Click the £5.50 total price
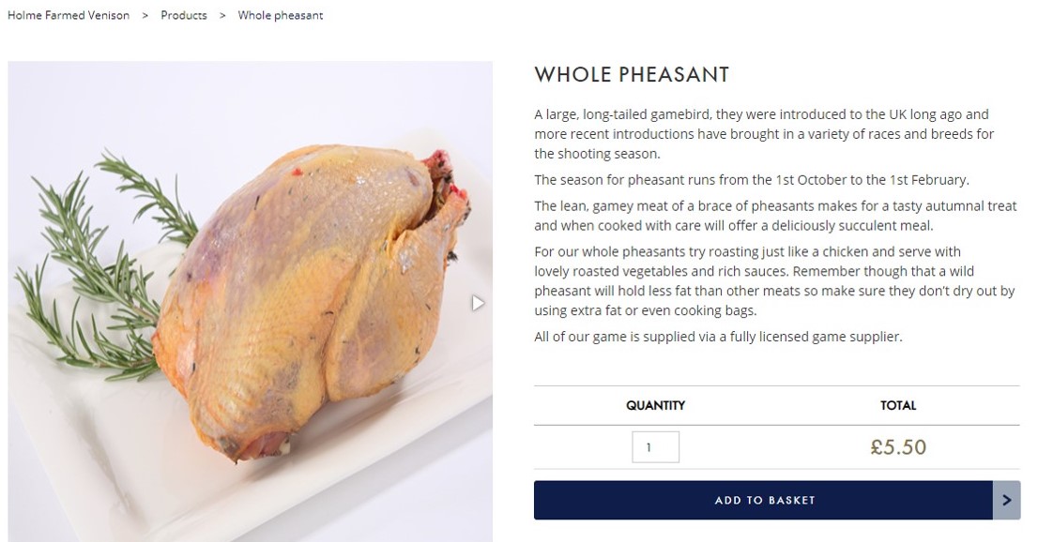 [x=898, y=447]
